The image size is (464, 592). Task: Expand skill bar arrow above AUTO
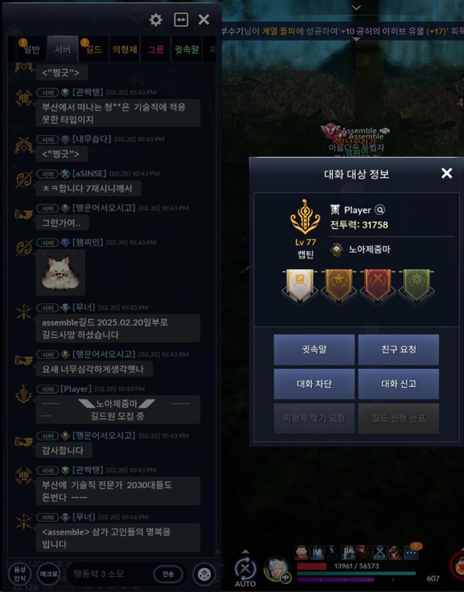tap(245, 551)
